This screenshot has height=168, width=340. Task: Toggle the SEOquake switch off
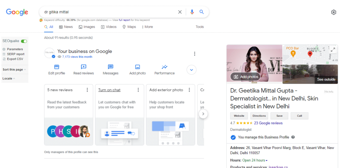(x=24, y=41)
